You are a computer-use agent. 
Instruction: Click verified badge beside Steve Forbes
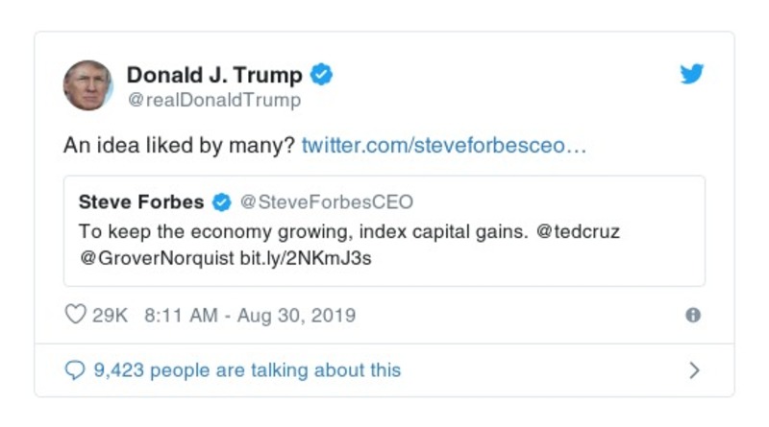pyautogui.click(x=222, y=202)
